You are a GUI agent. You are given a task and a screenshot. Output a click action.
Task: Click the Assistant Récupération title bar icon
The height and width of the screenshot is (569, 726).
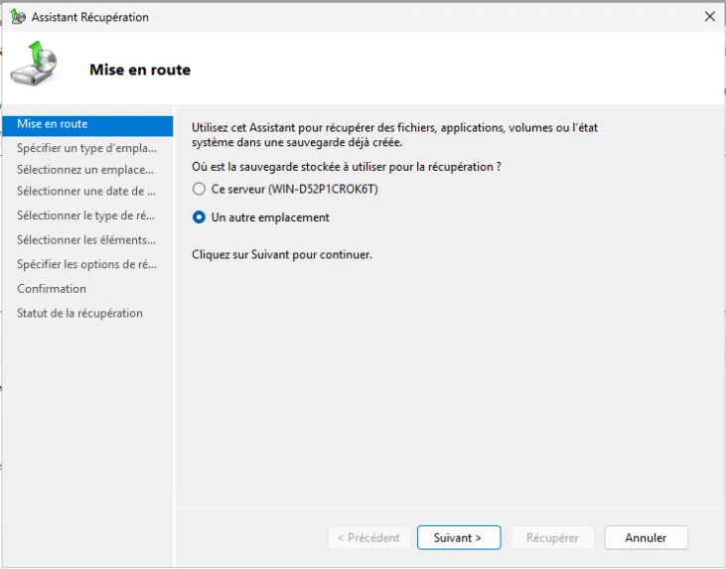coord(17,17)
